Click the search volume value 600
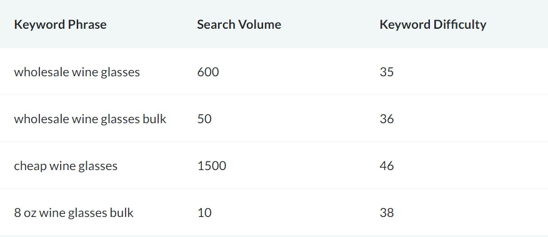Screen dimensions: 548x237 click(208, 72)
